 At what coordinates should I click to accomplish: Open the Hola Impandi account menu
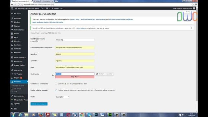[184, 8]
